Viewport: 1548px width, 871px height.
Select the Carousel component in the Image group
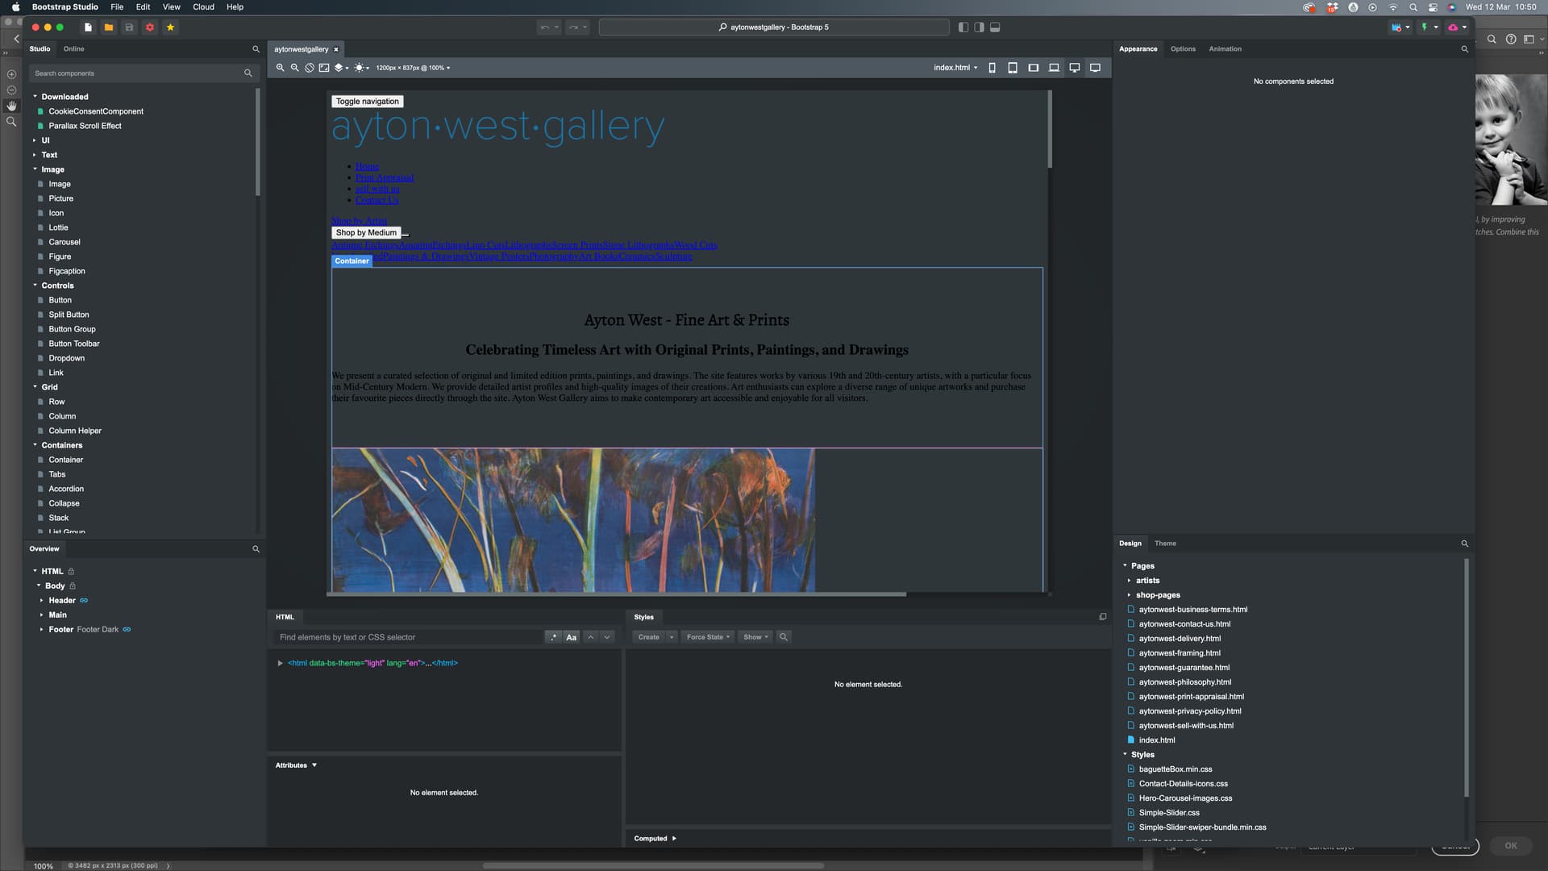pos(64,242)
